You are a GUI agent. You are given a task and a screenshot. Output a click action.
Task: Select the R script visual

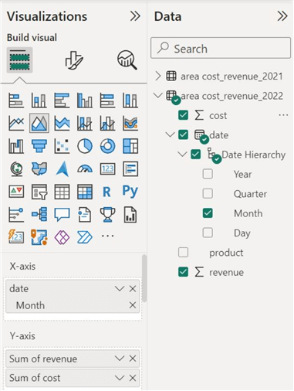click(x=107, y=192)
